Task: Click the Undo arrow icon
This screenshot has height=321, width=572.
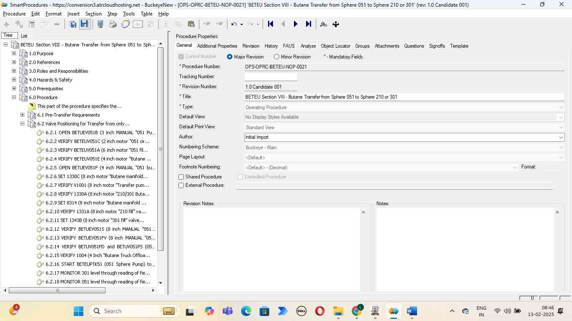Action: [x=234, y=24]
